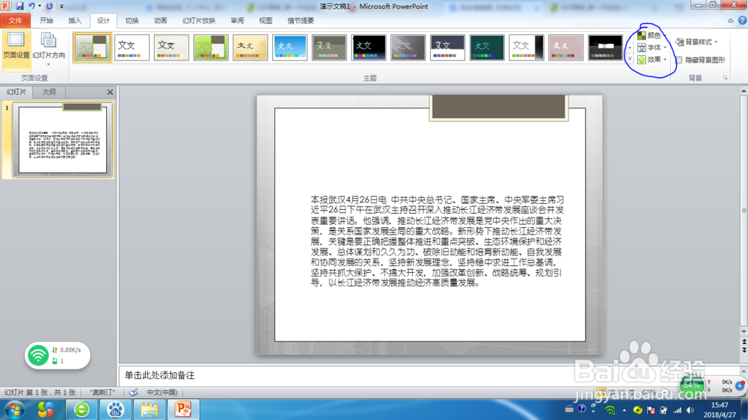Click Next Slide double arrow button
748x420 pixels.
click(x=744, y=350)
